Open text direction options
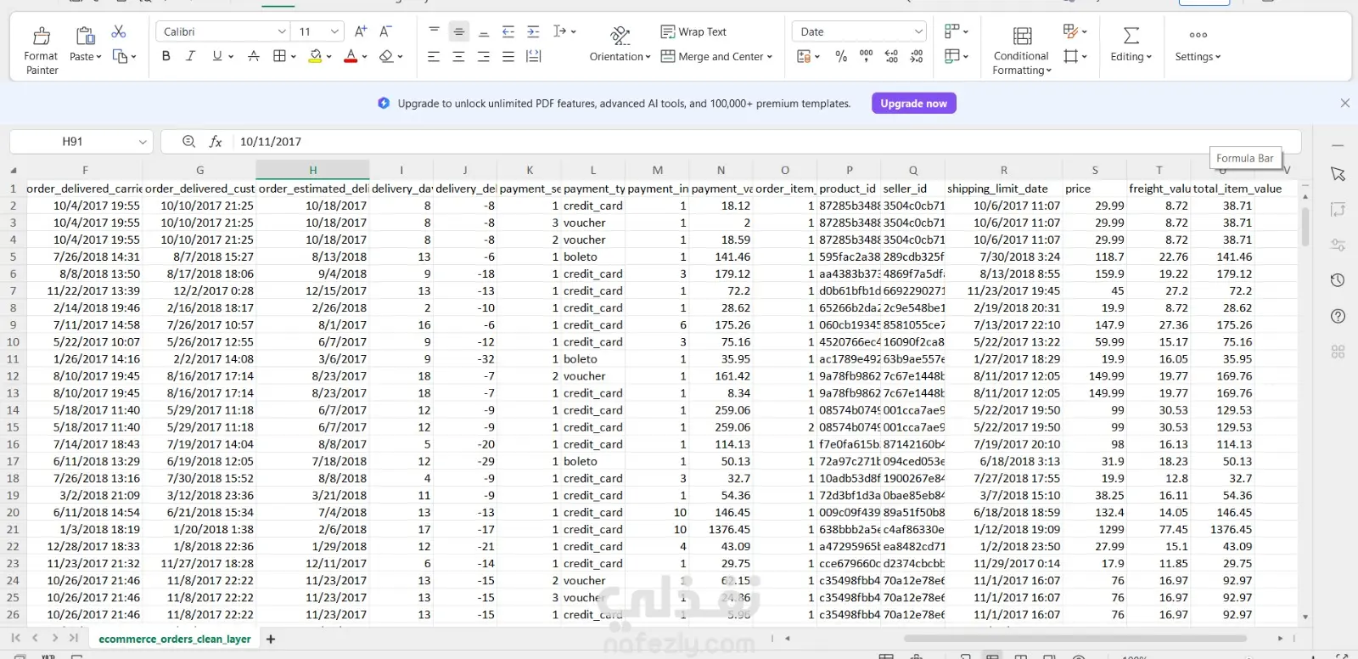Image resolution: width=1358 pixels, height=659 pixels. pos(564,31)
